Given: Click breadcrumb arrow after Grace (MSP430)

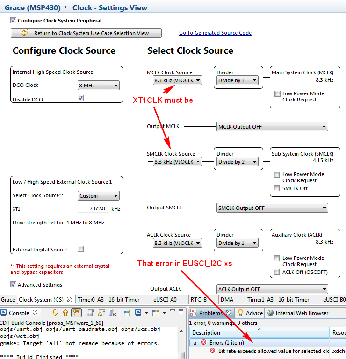Looking at the screenshot, I should pyautogui.click(x=65, y=7).
